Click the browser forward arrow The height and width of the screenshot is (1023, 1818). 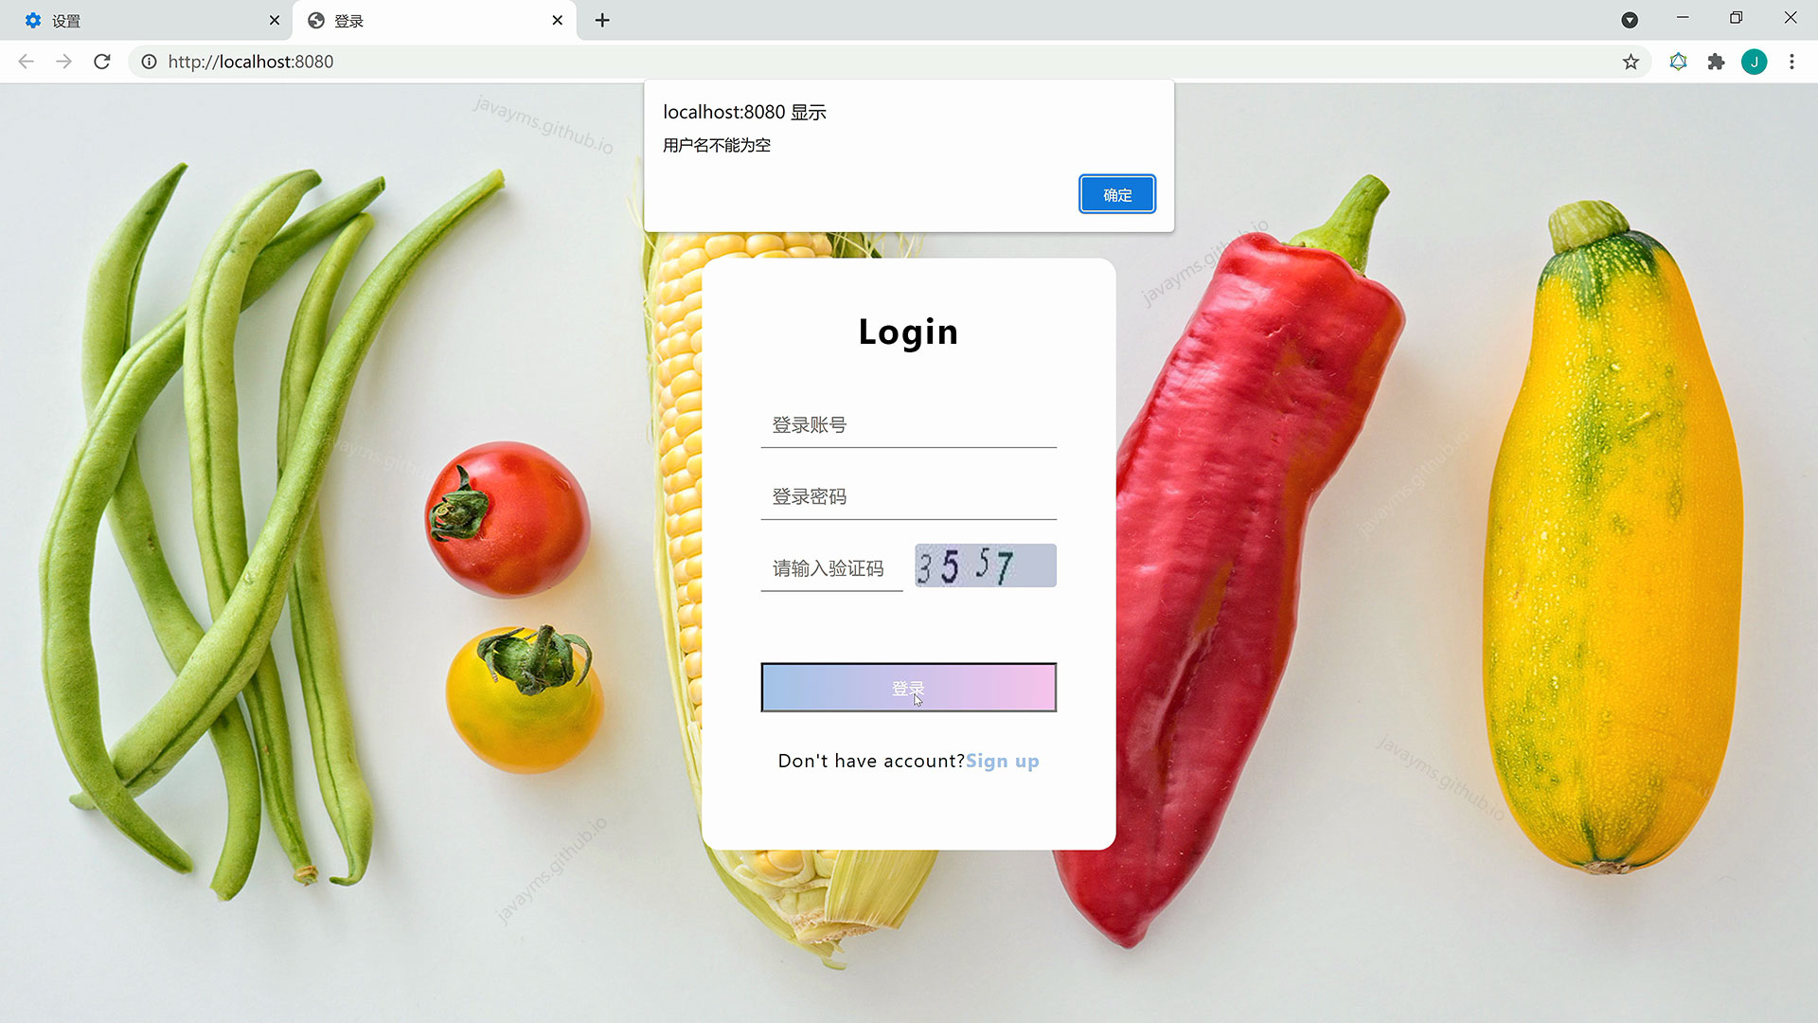(63, 62)
